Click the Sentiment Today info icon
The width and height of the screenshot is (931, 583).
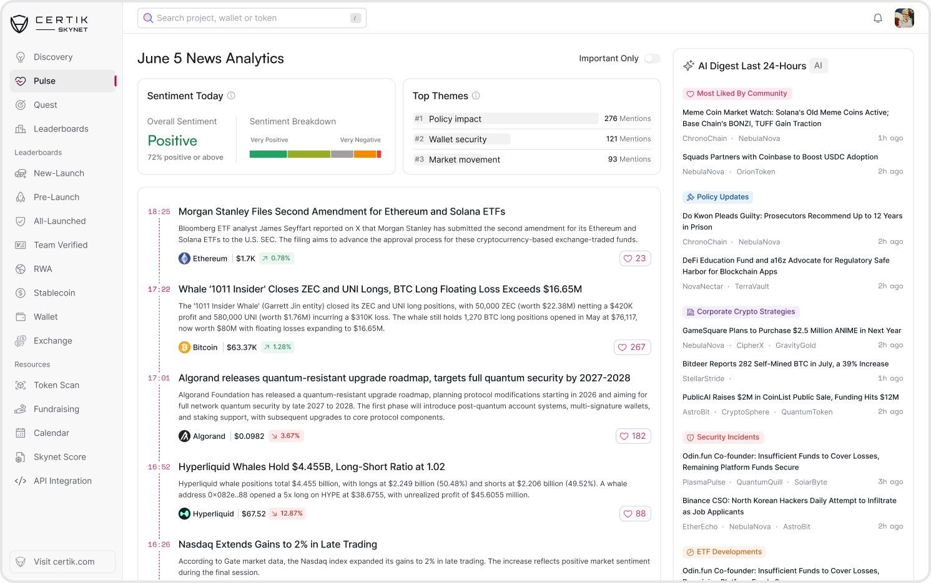click(x=231, y=95)
